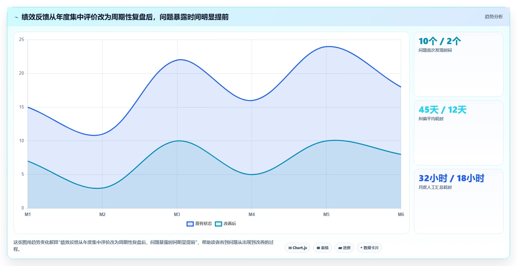Click the 原有状态 legend label
517x266 pixels.
coord(204,224)
